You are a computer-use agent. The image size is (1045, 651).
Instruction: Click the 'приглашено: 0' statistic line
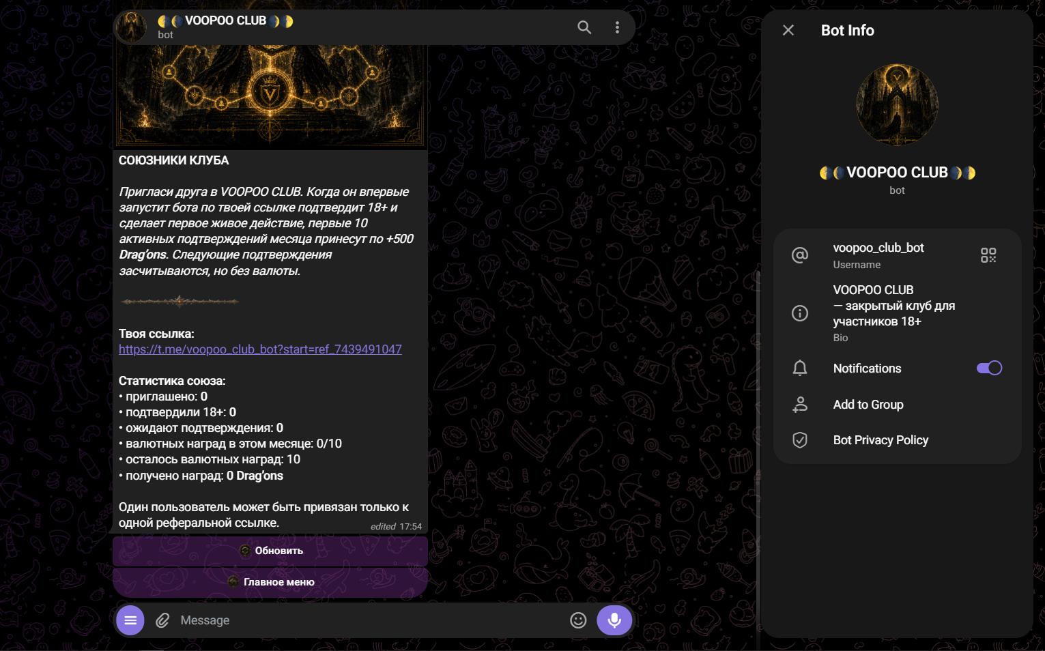pos(163,396)
